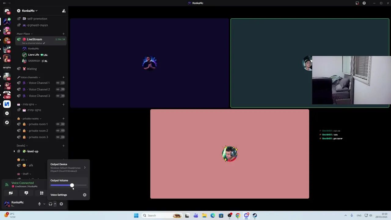
Task: Collapse the Staff category
Action: click(x=24, y=174)
